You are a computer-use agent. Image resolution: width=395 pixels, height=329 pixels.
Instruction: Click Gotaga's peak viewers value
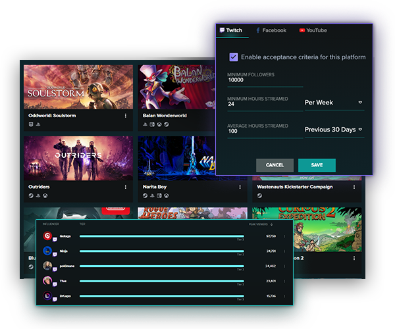[x=271, y=236]
